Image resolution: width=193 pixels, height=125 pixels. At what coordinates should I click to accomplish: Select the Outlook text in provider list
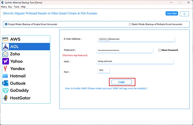pos(18,83)
